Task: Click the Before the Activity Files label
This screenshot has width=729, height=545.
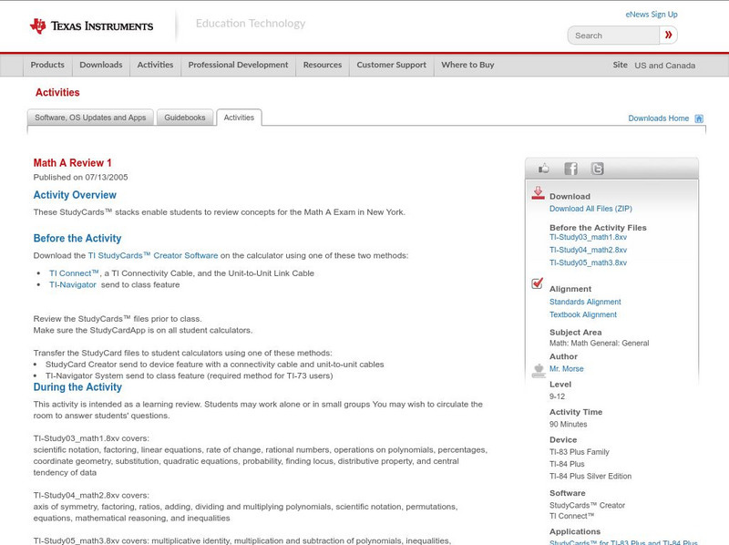Action: point(598,228)
